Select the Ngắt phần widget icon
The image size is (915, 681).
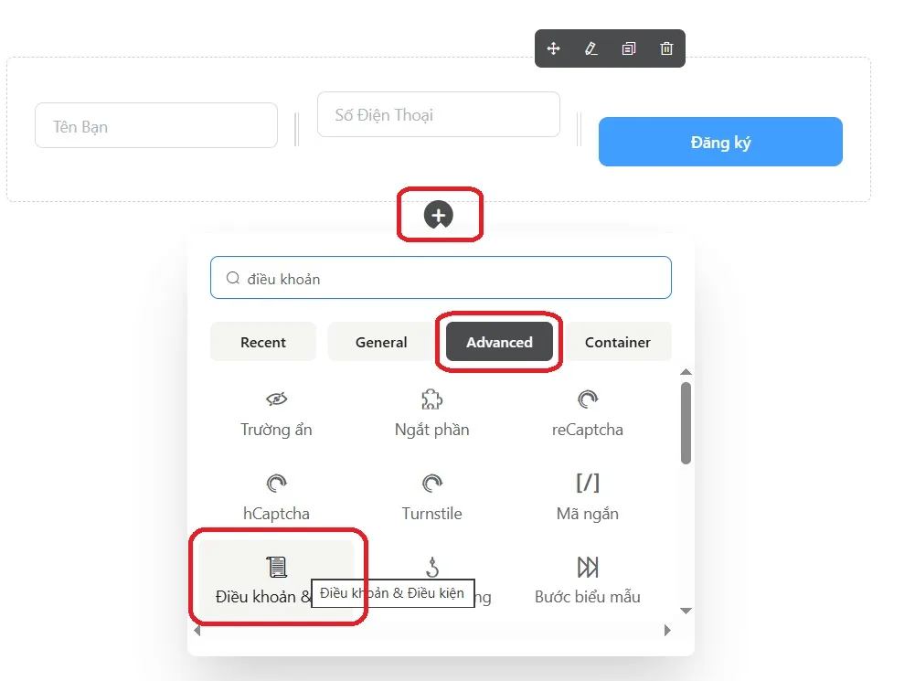[x=431, y=399]
